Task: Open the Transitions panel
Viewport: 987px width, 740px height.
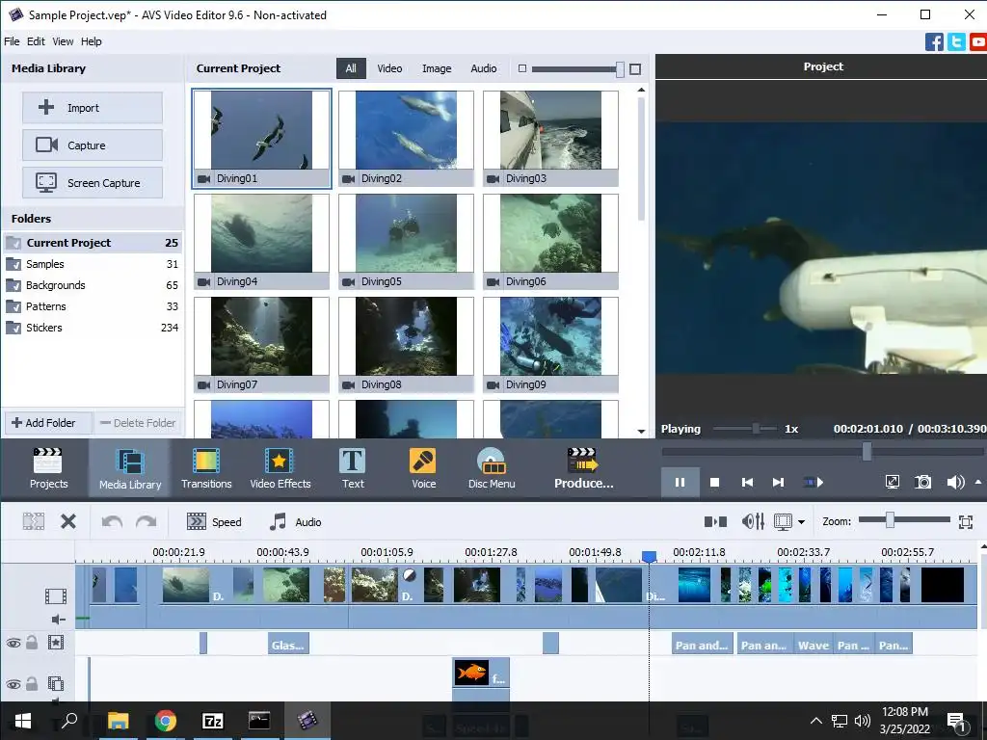Action: (x=206, y=468)
